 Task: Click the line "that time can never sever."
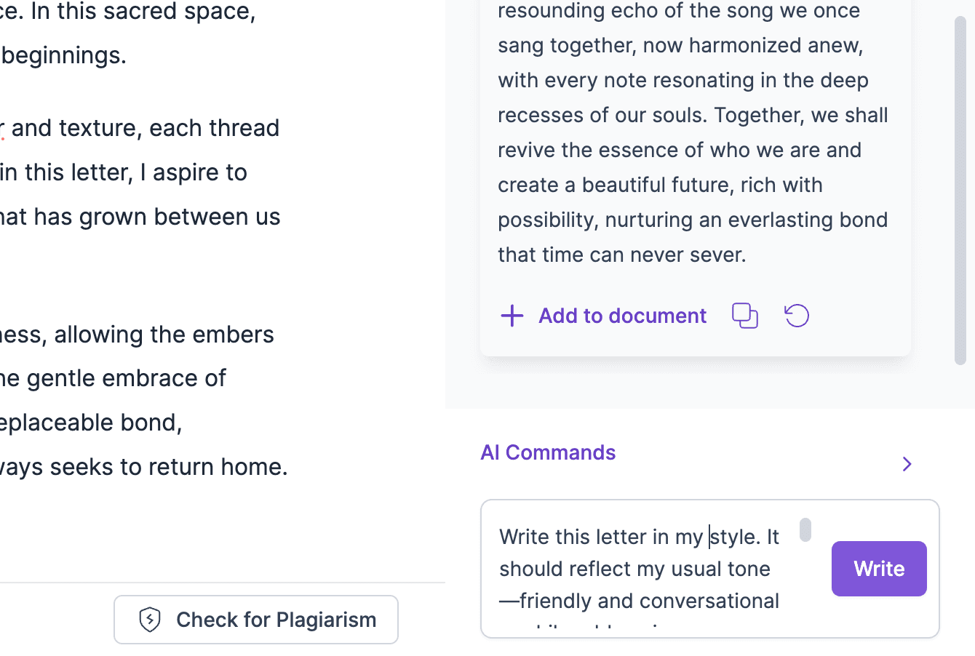(622, 255)
